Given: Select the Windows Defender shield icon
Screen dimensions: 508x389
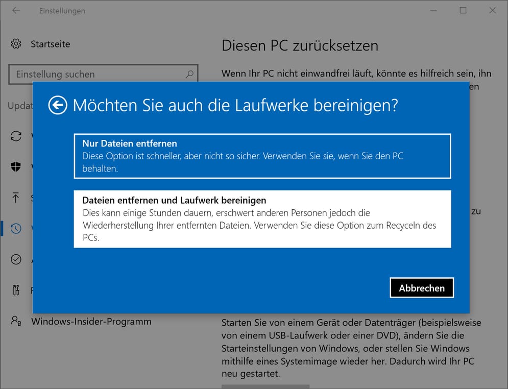Looking at the screenshot, I should 16,166.
